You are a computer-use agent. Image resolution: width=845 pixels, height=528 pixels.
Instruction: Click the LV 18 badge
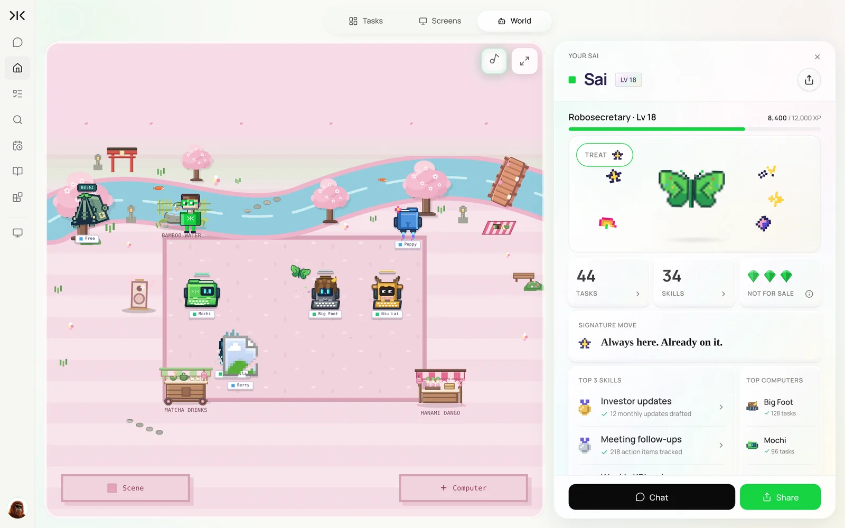coord(628,80)
